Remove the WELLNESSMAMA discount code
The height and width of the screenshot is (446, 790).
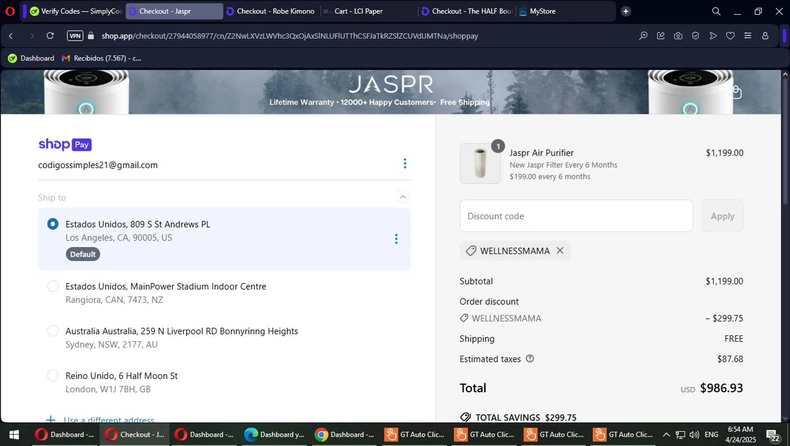560,251
